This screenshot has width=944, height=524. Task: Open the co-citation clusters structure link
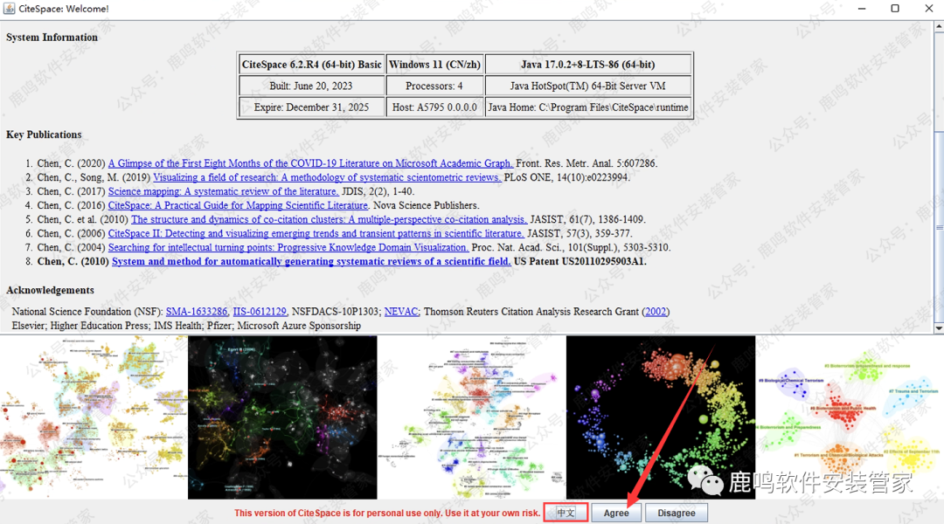pos(329,219)
